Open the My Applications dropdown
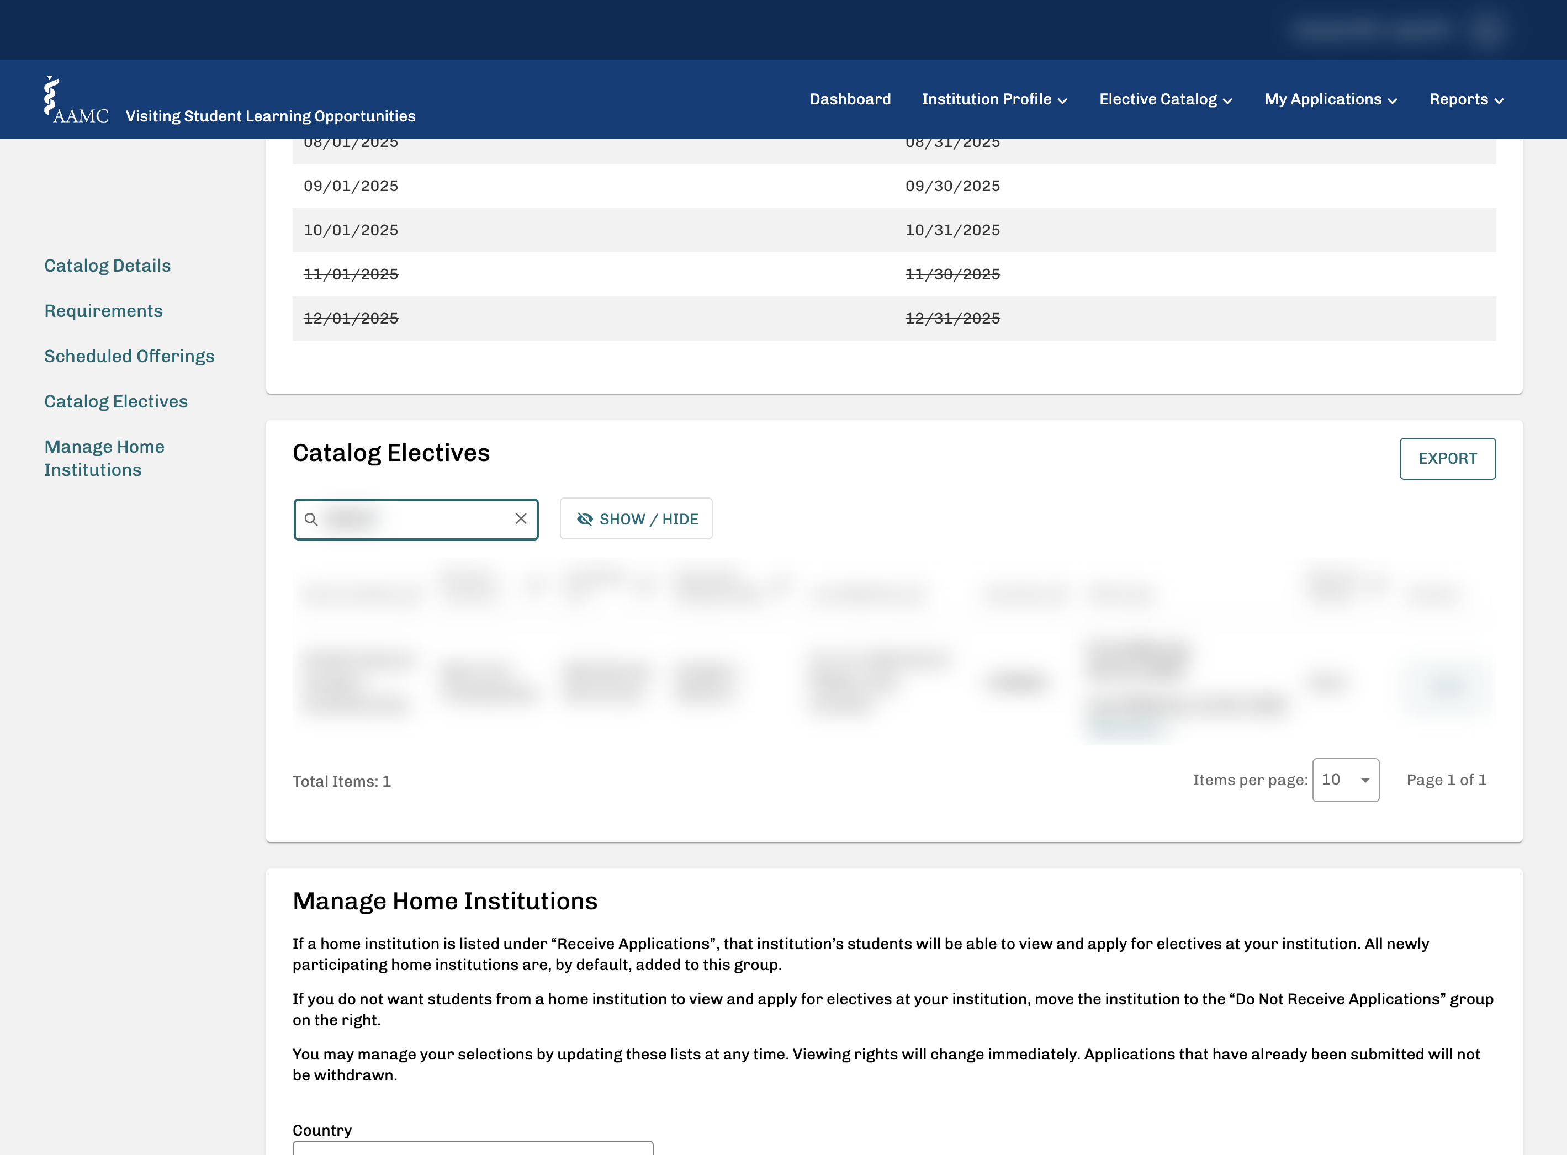Viewport: 1567px width, 1155px height. [x=1331, y=99]
